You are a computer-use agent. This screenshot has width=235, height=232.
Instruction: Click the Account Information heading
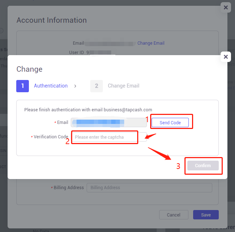52,20
